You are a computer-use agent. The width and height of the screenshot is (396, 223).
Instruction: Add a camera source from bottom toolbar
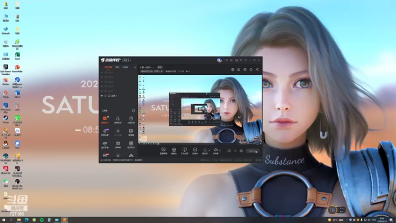click(174, 151)
